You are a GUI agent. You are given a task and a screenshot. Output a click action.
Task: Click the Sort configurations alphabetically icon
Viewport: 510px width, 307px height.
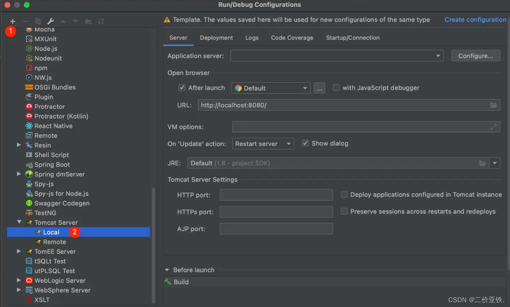tap(101, 21)
